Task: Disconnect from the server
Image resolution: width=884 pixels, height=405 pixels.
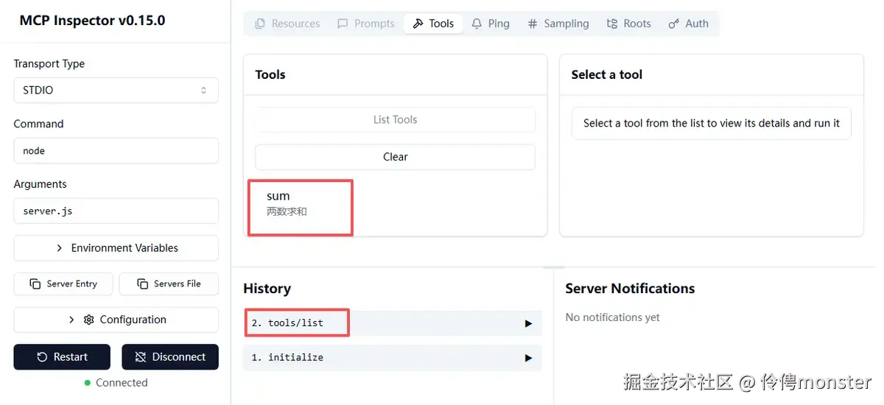Action: 170,357
